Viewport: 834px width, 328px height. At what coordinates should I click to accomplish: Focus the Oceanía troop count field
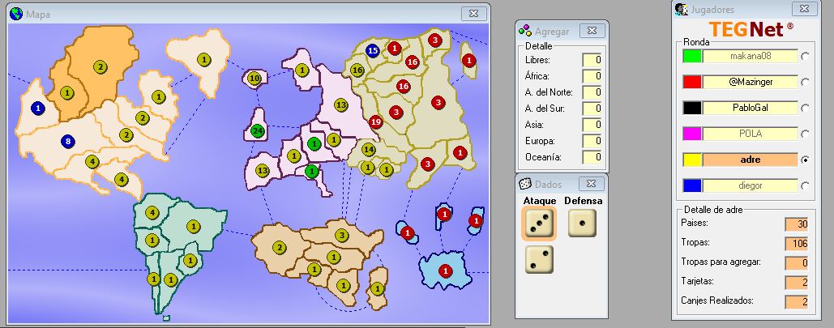pyautogui.click(x=592, y=157)
